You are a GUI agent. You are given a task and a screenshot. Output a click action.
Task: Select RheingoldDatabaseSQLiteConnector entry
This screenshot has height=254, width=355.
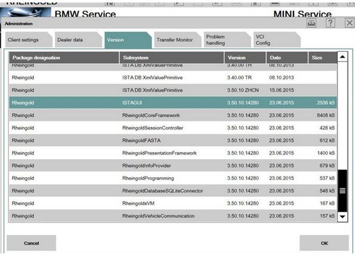pos(173,191)
